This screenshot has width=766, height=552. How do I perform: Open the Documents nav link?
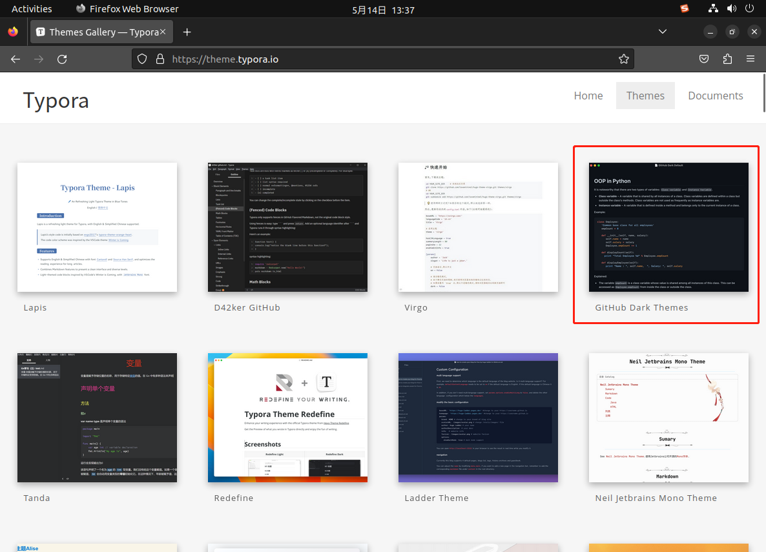715,96
